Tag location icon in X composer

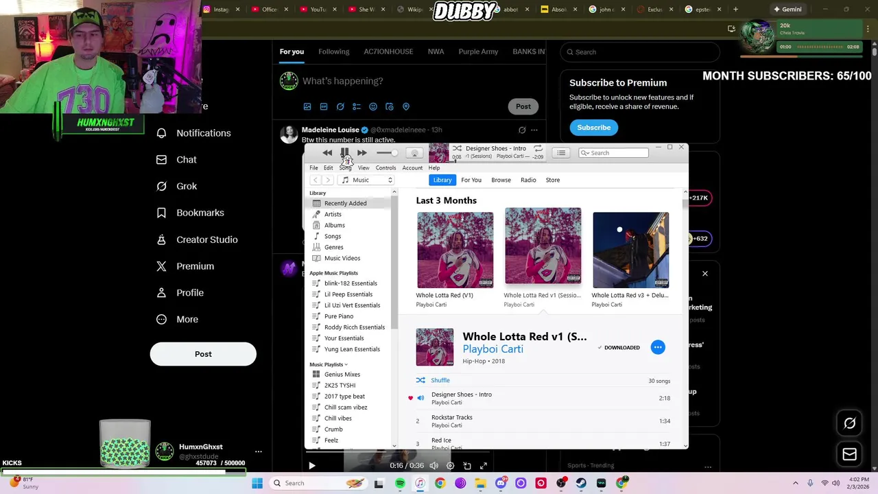point(406,106)
